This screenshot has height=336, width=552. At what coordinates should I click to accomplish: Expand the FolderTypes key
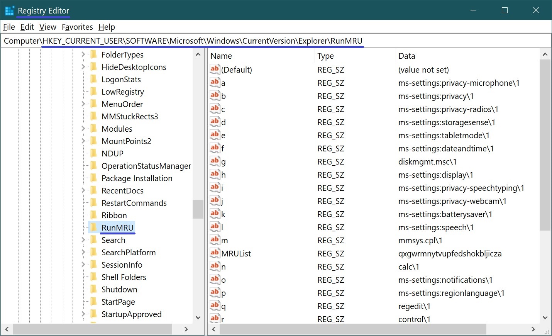83,54
